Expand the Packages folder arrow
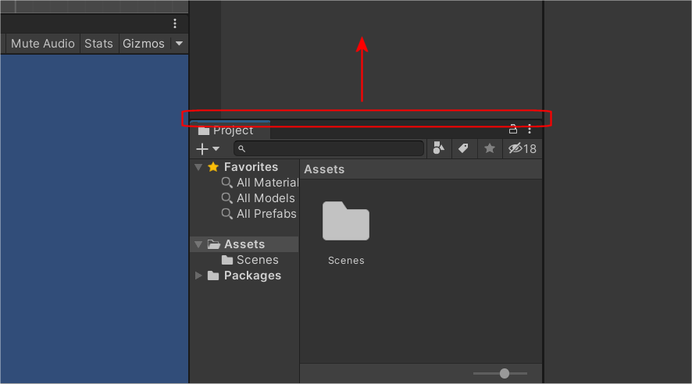Screen dimensions: 692x384 click(198, 276)
